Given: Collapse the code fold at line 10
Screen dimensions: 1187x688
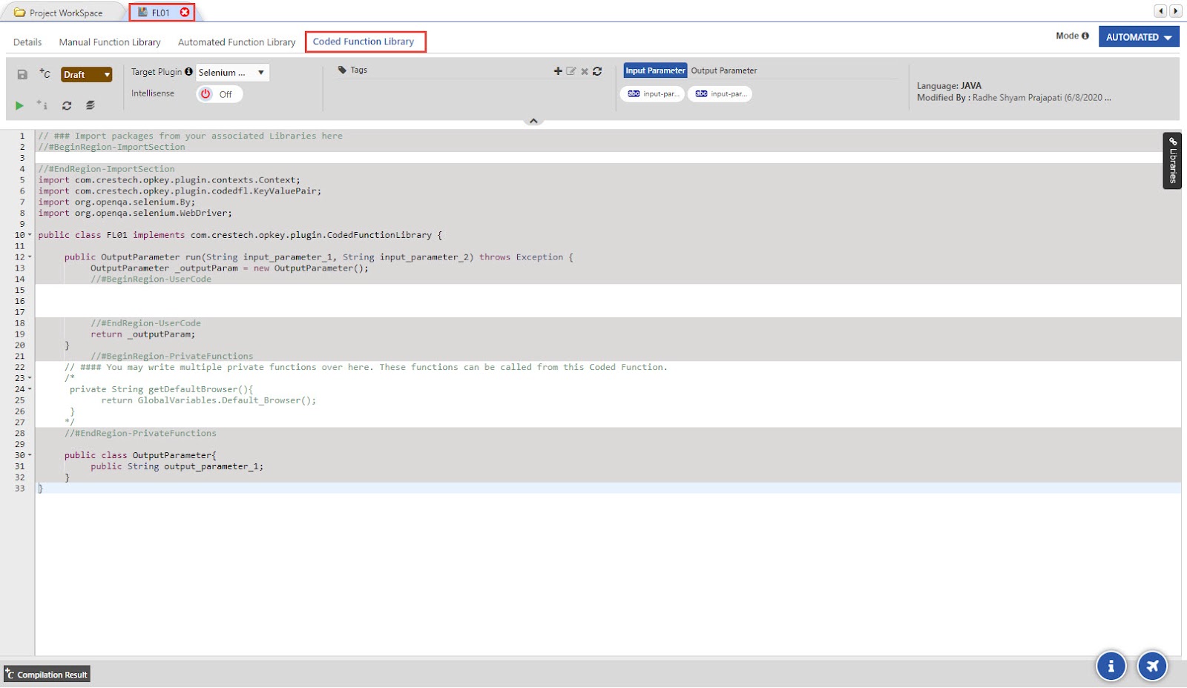Looking at the screenshot, I should 30,235.
